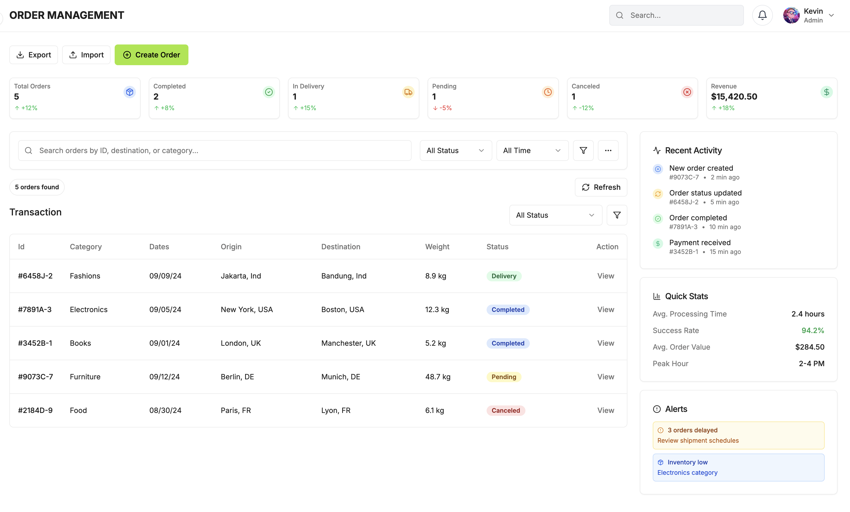The width and height of the screenshot is (850, 512).
Task: Click the notification bell icon
Action: [x=762, y=15]
